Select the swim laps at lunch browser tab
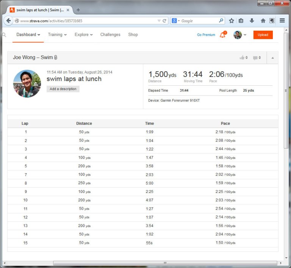 (x=40, y=10)
